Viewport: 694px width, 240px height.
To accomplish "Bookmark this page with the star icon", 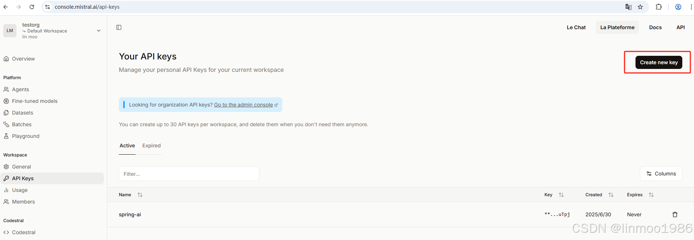I will coord(640,7).
